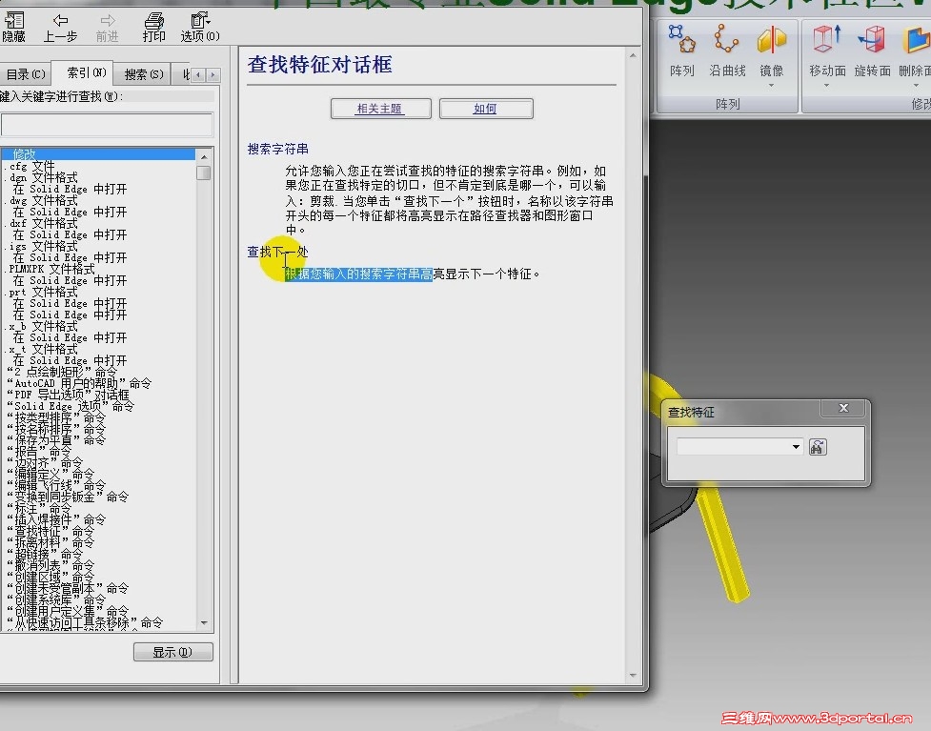Click the keyword search input field
This screenshot has height=731, width=931.
pos(107,125)
